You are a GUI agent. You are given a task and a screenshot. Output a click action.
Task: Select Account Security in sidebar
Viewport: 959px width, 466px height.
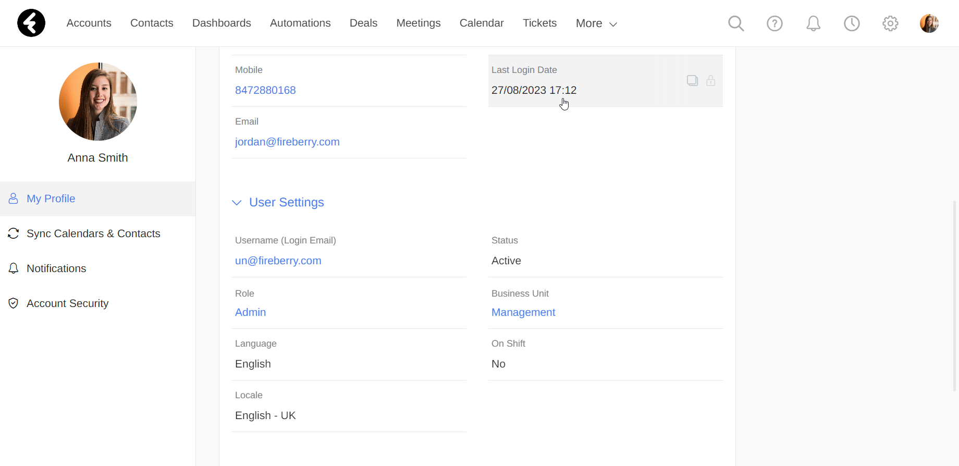(x=97, y=303)
